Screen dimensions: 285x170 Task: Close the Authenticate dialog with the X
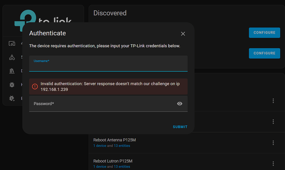click(183, 34)
